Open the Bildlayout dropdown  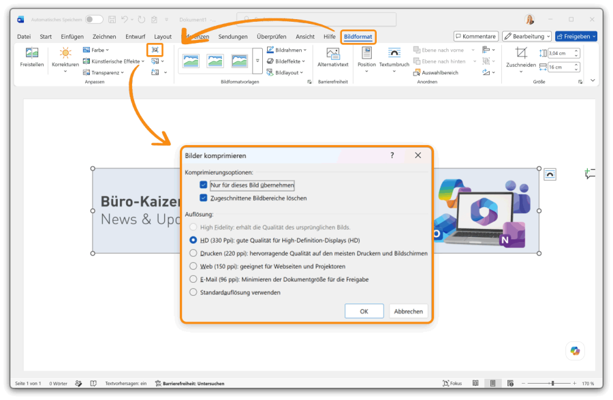[285, 73]
